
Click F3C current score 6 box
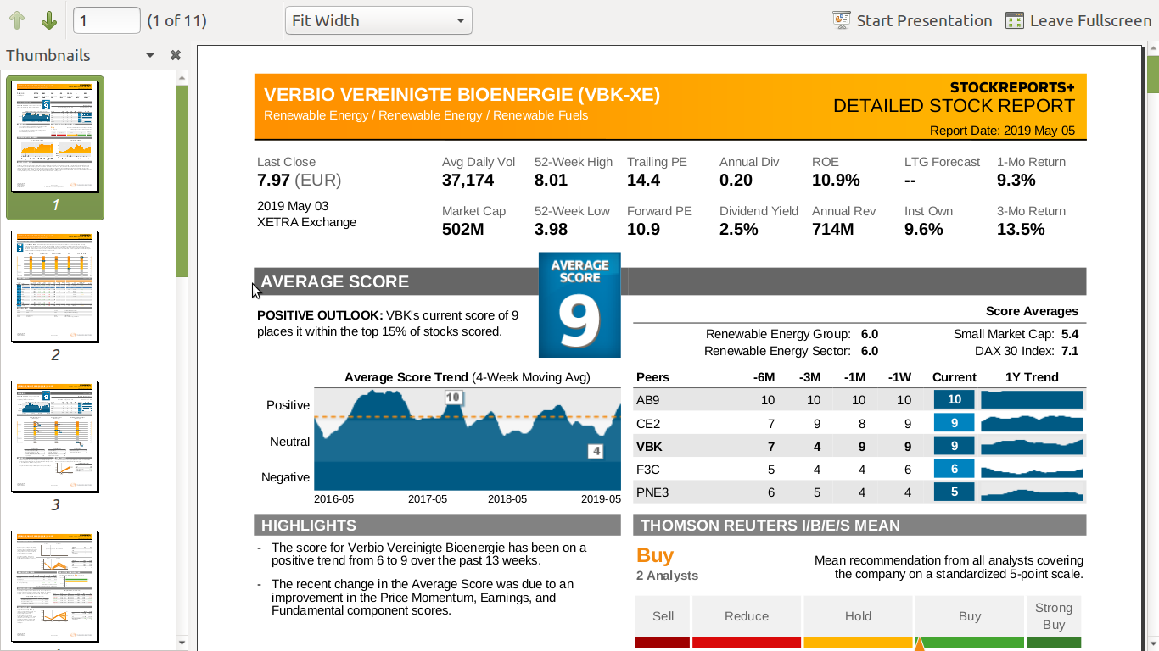pyautogui.click(x=955, y=469)
